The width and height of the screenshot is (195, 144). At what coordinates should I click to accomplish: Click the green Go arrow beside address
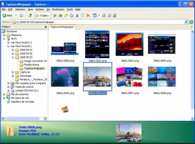[x=191, y=22]
